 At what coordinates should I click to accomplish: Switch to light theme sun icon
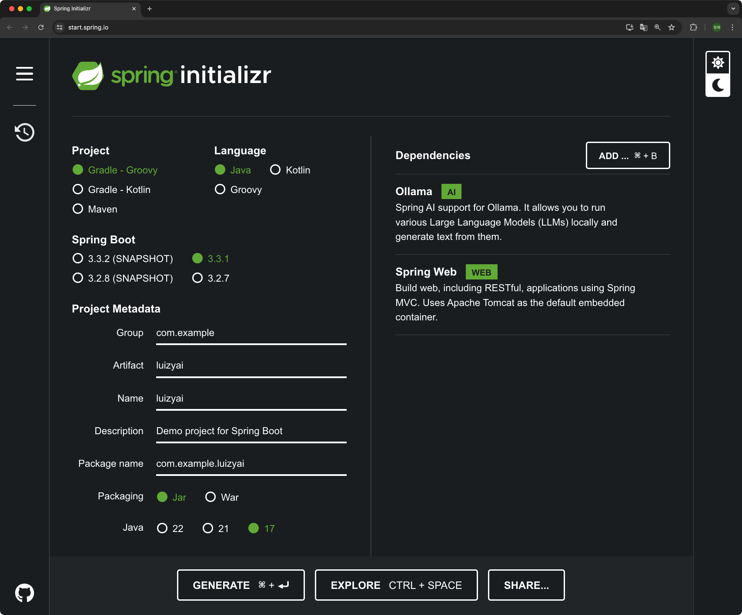click(718, 63)
